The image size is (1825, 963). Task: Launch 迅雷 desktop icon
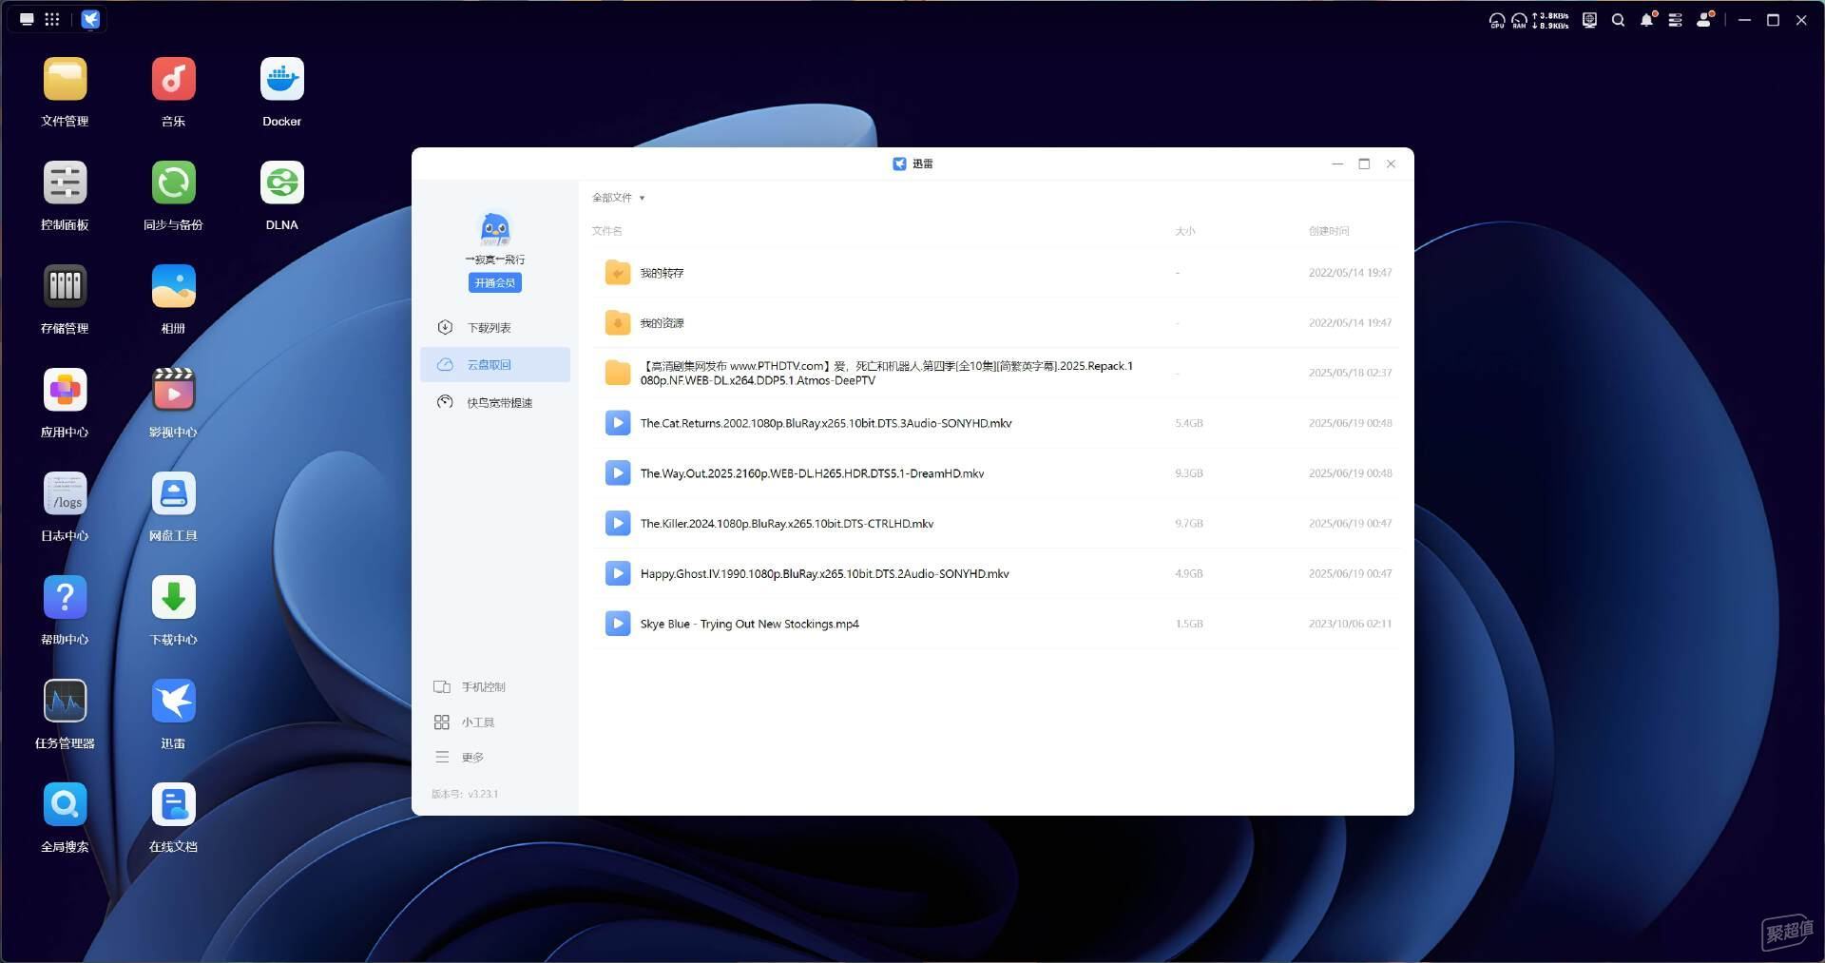click(x=173, y=701)
